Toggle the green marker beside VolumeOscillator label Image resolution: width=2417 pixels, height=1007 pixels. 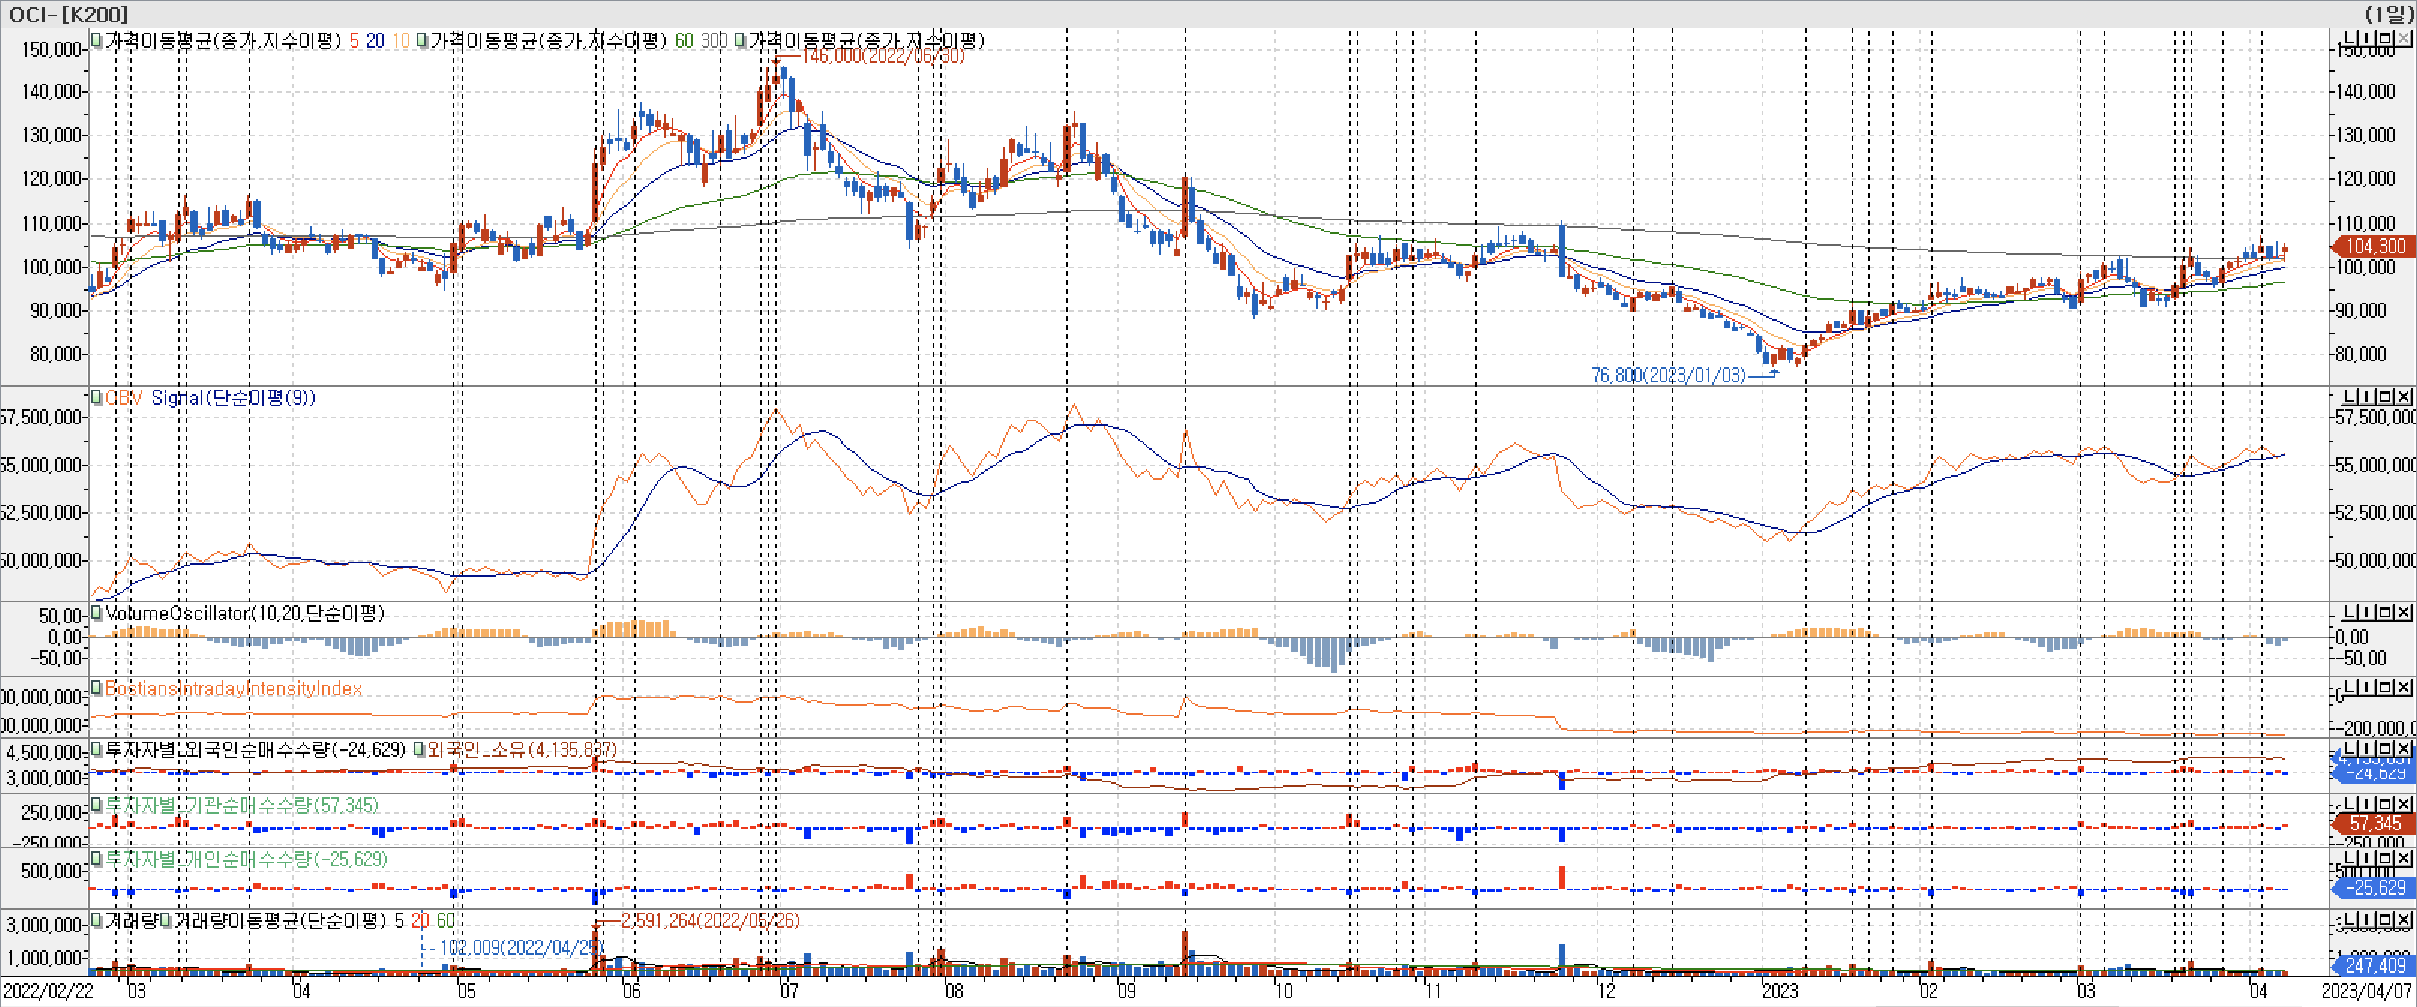click(97, 613)
